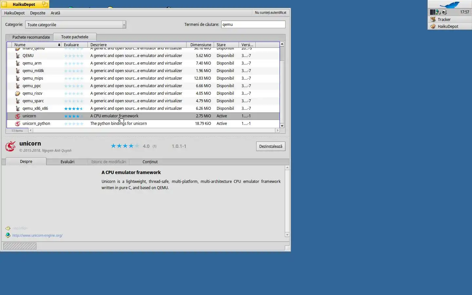
Task: Click the QEMU package icon
Action: (x=18, y=56)
